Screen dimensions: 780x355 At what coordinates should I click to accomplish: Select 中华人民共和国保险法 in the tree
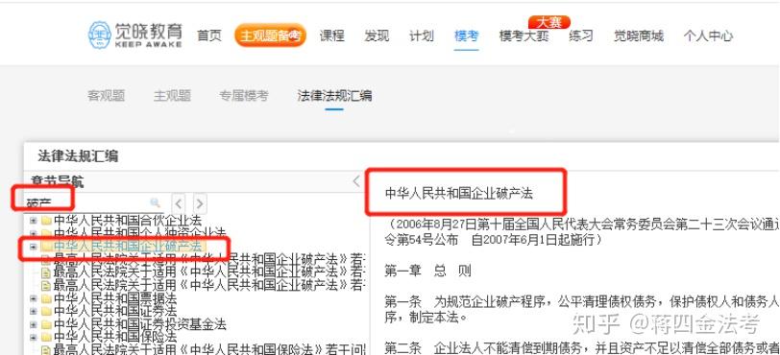(115, 338)
